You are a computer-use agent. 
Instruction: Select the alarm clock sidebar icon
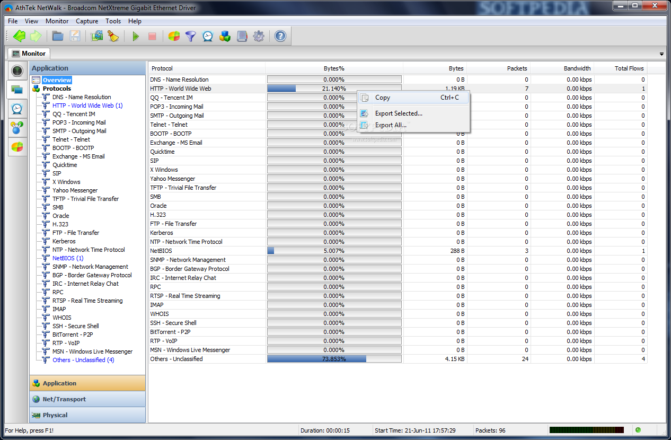[17, 109]
